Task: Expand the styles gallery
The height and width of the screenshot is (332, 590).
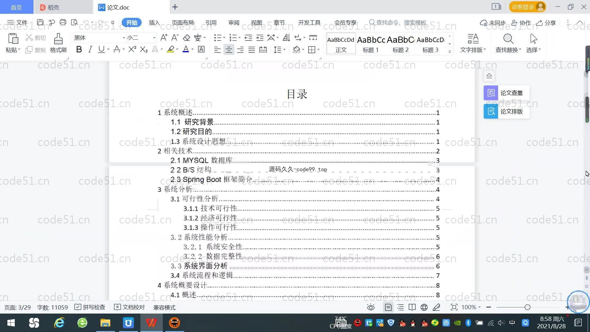Action: click(450, 51)
